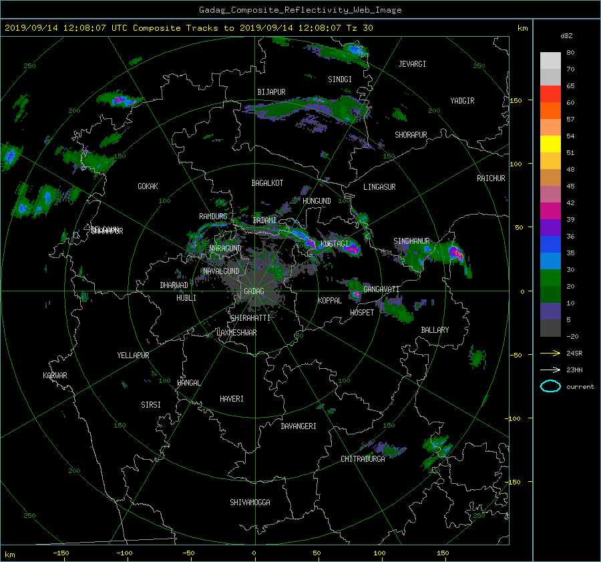Image resolution: width=601 pixels, height=562 pixels.
Task: Click the RAMDURG city label
Action: [213, 217]
